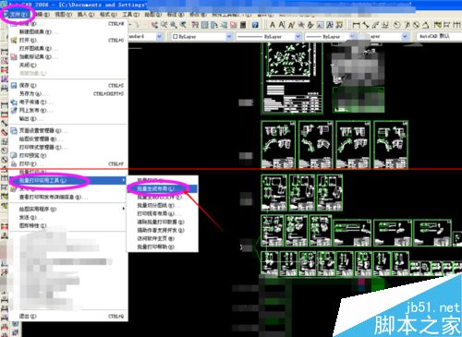
Task: Open the Sheet Set Manager icon
Action: click(x=224, y=25)
